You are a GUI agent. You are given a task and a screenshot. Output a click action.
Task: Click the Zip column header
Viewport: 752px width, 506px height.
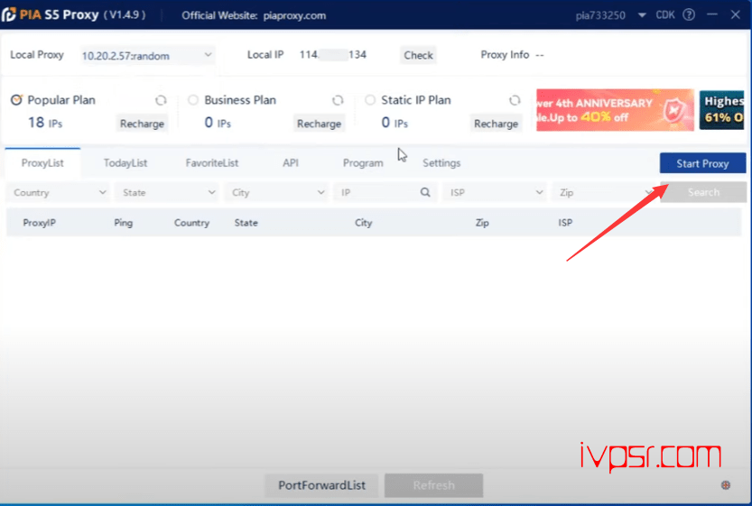(x=482, y=223)
